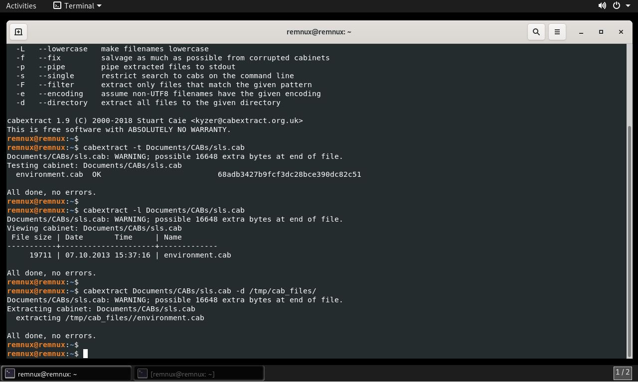Click the volume icon in top bar
638x382 pixels.
[602, 6]
